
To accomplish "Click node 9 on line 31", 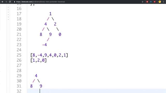I will [41, 86].
